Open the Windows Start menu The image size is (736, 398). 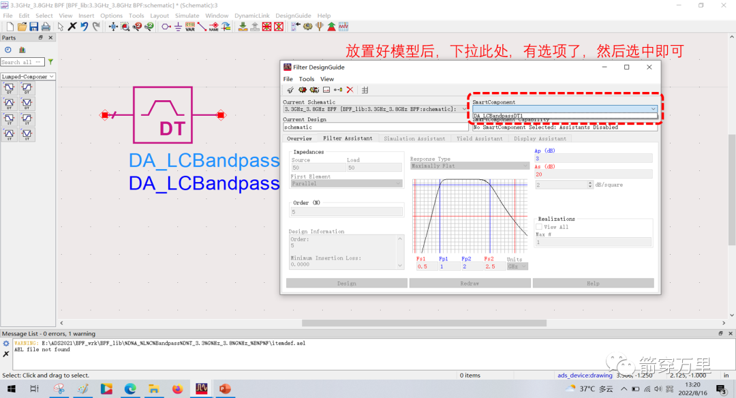pyautogui.click(x=12, y=388)
